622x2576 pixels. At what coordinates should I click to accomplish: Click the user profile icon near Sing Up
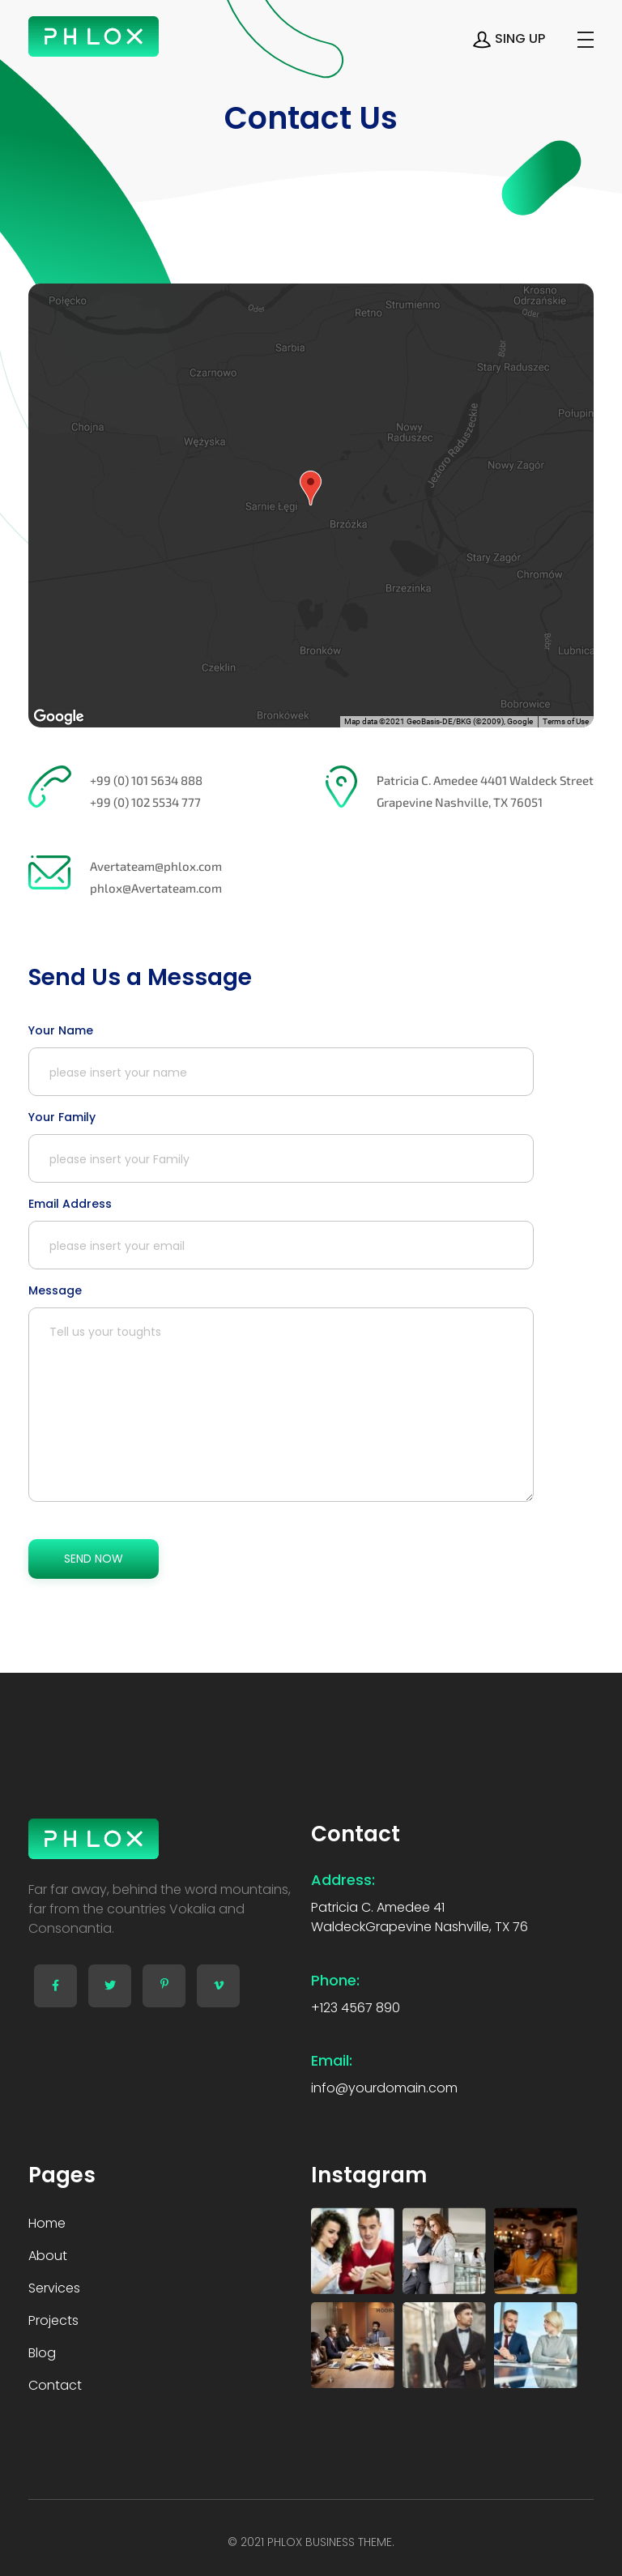(481, 39)
